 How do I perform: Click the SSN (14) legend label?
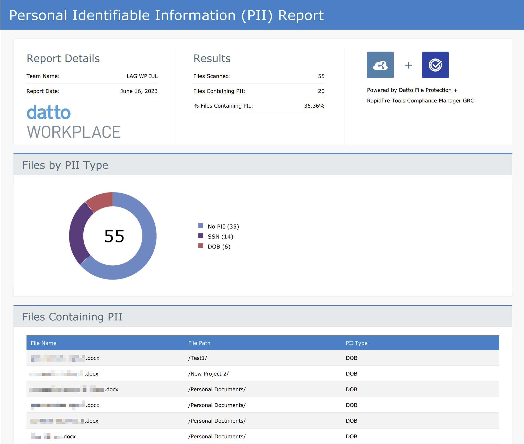tap(220, 237)
